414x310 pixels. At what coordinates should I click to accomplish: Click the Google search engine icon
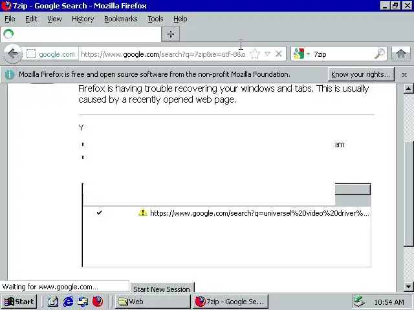click(x=299, y=54)
